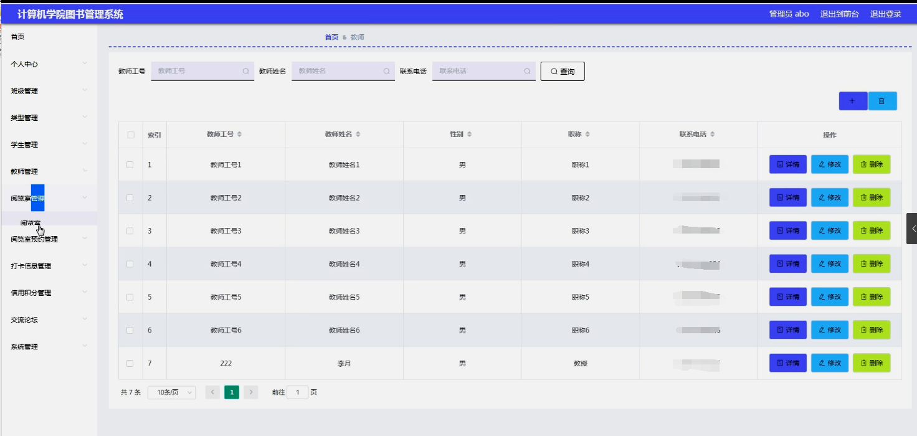Click 退出登录 in the top bar
The image size is (917, 436).
pos(885,14)
